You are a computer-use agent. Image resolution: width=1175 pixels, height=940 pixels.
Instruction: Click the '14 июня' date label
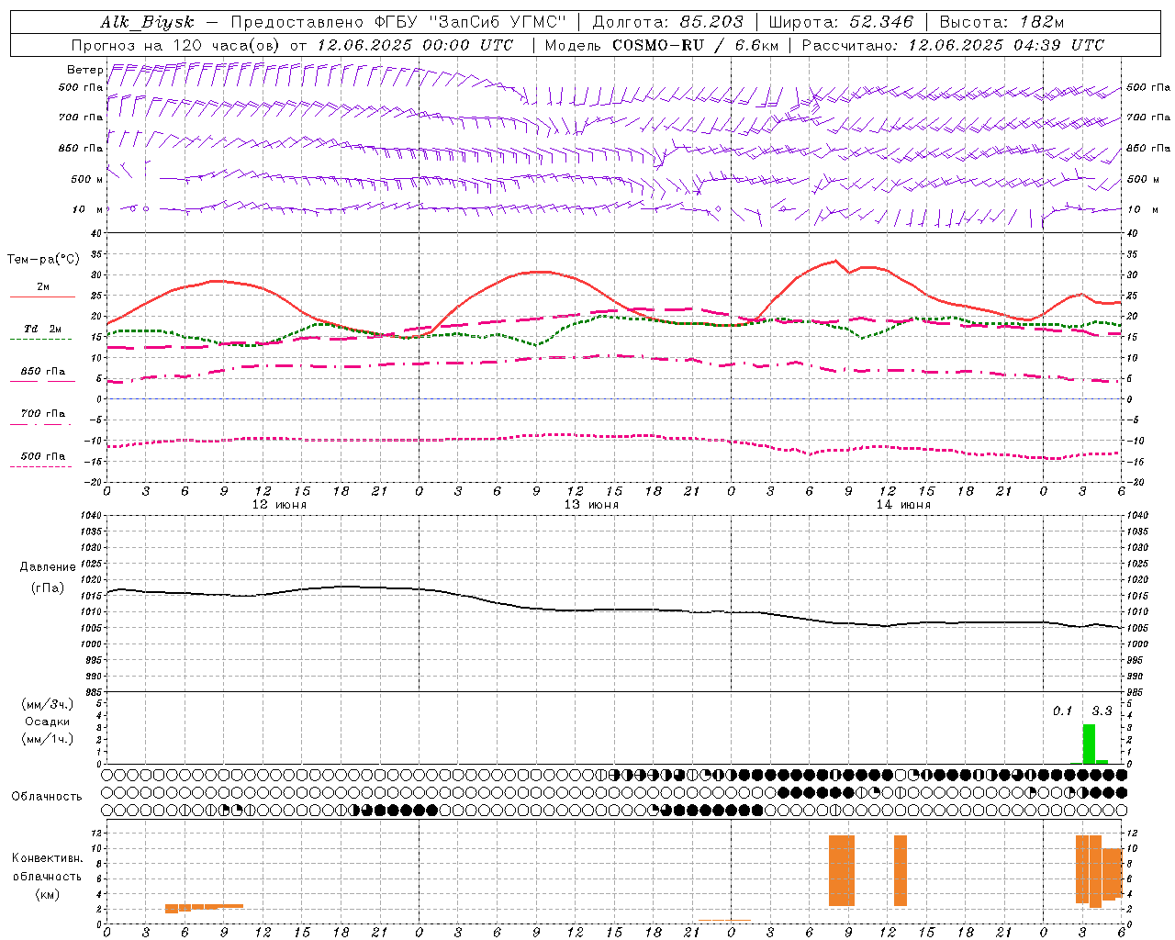click(903, 505)
